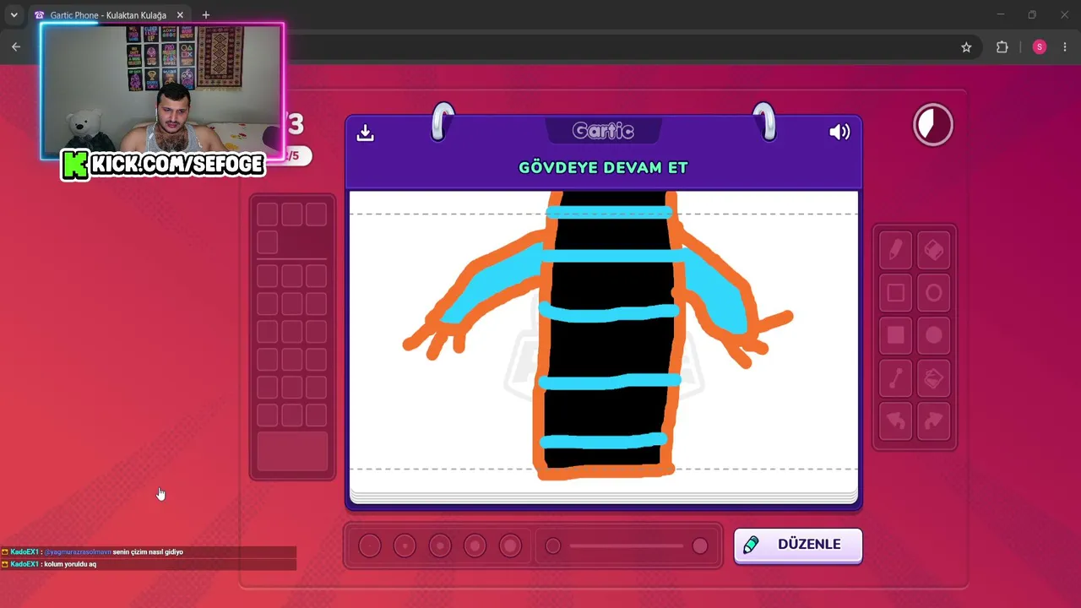Viewport: 1081px width, 608px height.
Task: Choose the filled ellipse shape tool
Action: (933, 335)
